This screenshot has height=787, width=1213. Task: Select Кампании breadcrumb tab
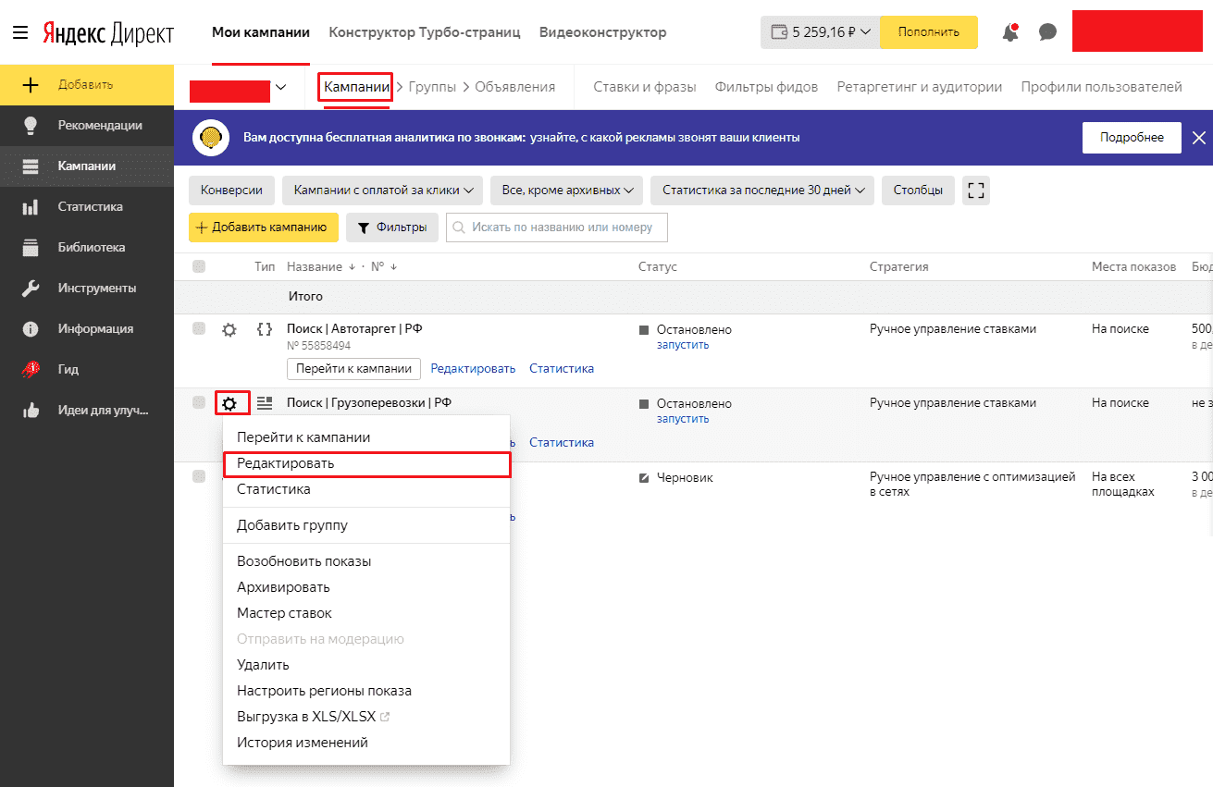356,87
